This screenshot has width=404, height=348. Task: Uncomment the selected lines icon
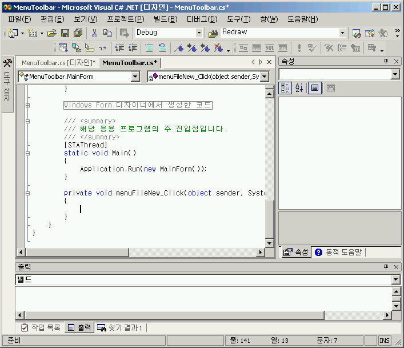pyautogui.click(x=162, y=48)
